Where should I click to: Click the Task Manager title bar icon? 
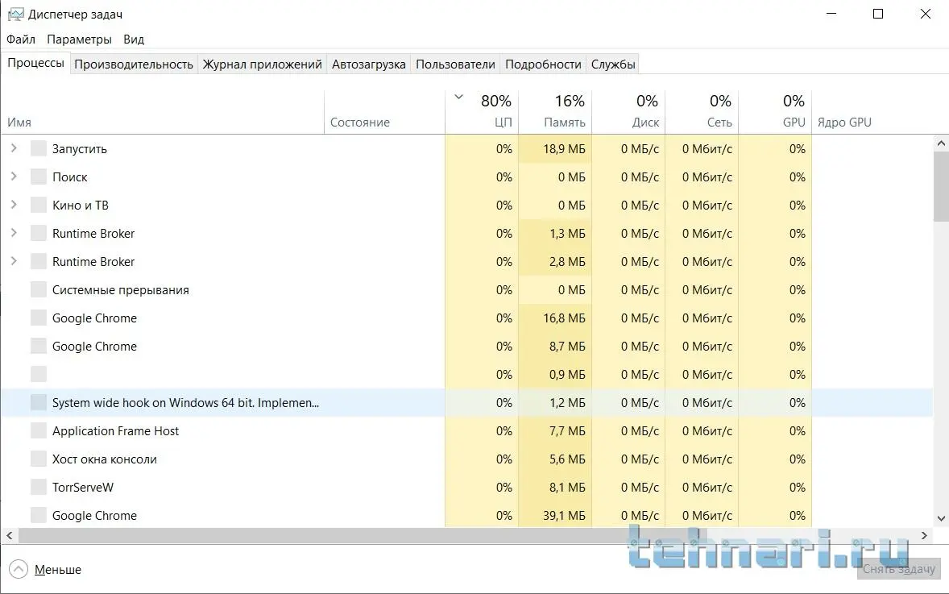pyautogui.click(x=15, y=15)
